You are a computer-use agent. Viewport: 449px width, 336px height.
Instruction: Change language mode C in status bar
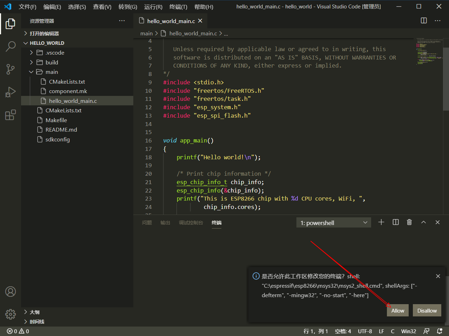pyautogui.click(x=393, y=331)
